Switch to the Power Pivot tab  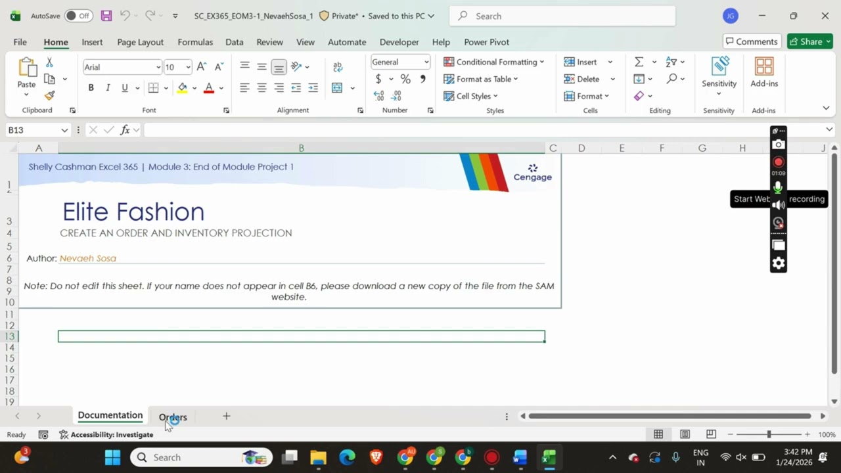click(486, 41)
